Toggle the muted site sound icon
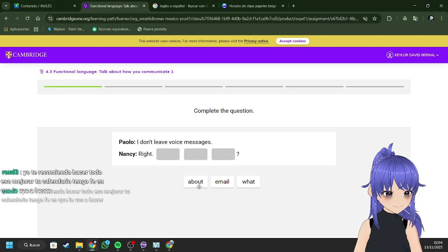The height and width of the screenshot is (252, 448). [365, 19]
